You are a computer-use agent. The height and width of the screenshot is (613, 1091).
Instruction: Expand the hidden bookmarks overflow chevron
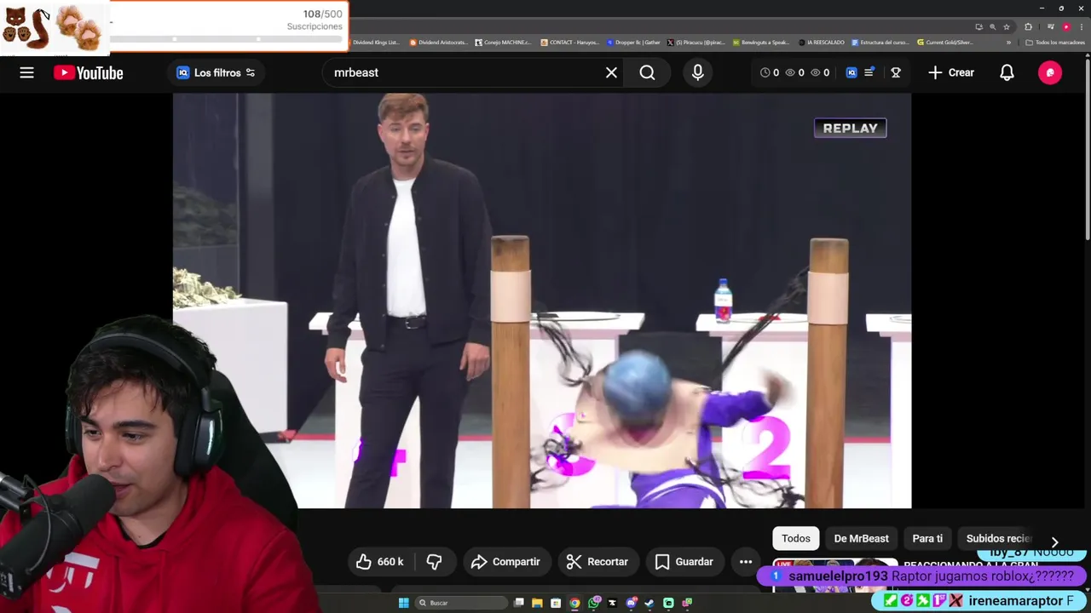pos(1008,42)
